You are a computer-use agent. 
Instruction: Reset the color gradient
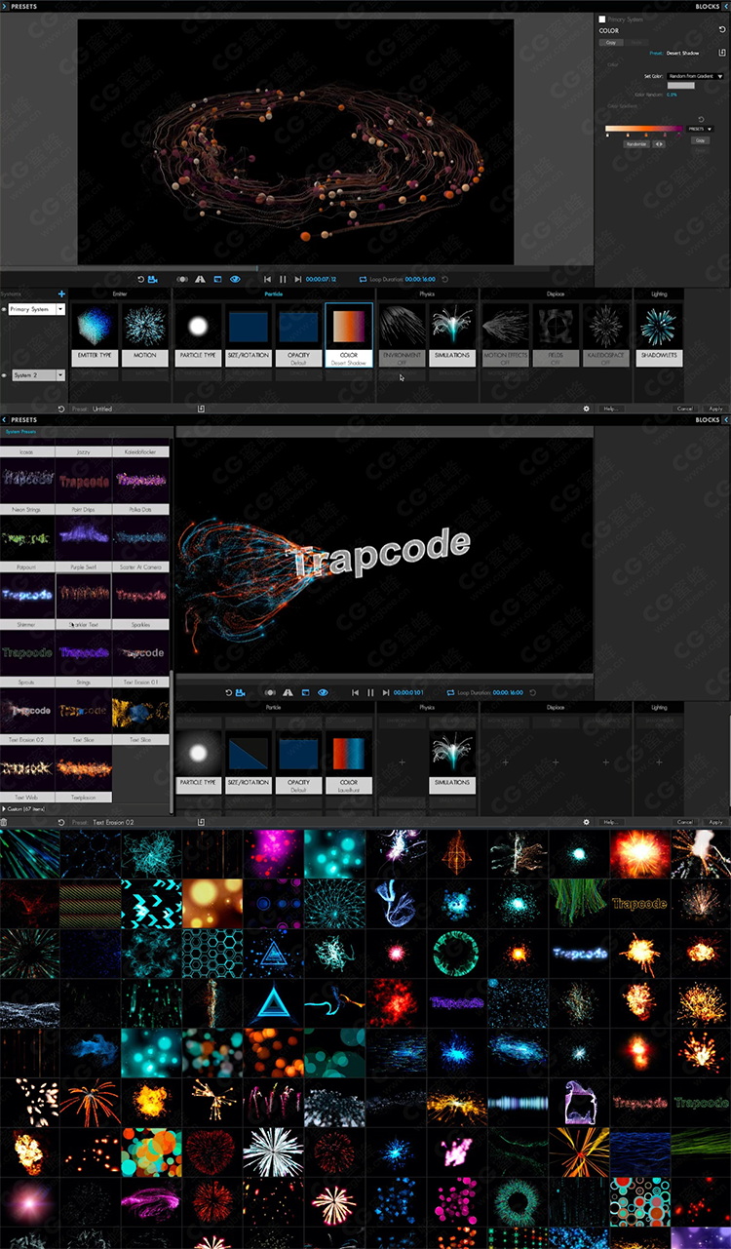coord(702,119)
